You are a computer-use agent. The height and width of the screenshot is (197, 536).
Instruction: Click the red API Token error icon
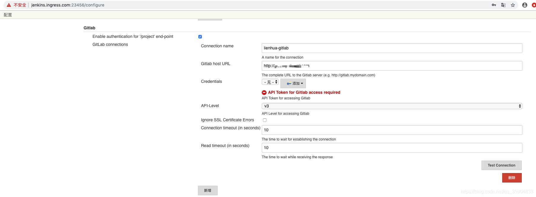point(264,93)
